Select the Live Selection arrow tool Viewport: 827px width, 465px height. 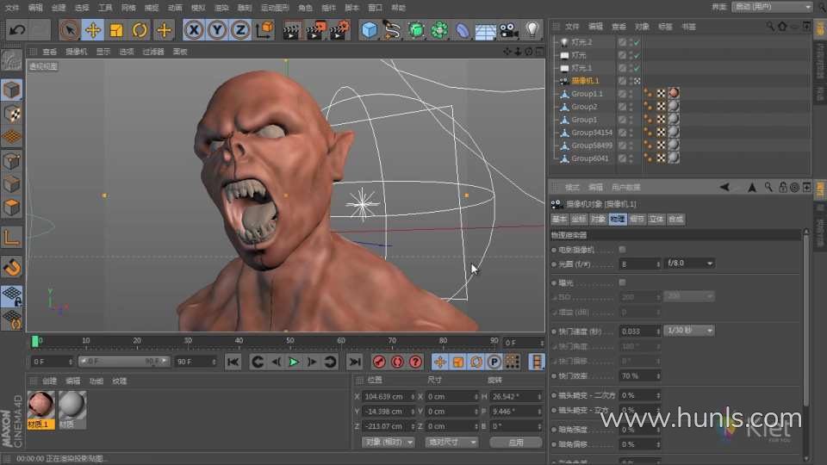[x=69, y=30]
